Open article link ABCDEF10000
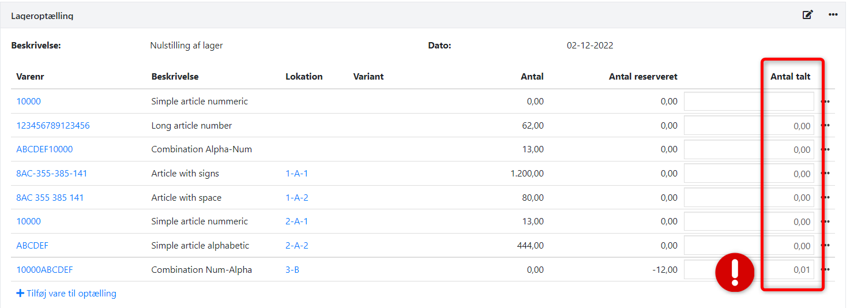Viewport: 850px width, 308px height. pyautogui.click(x=44, y=149)
